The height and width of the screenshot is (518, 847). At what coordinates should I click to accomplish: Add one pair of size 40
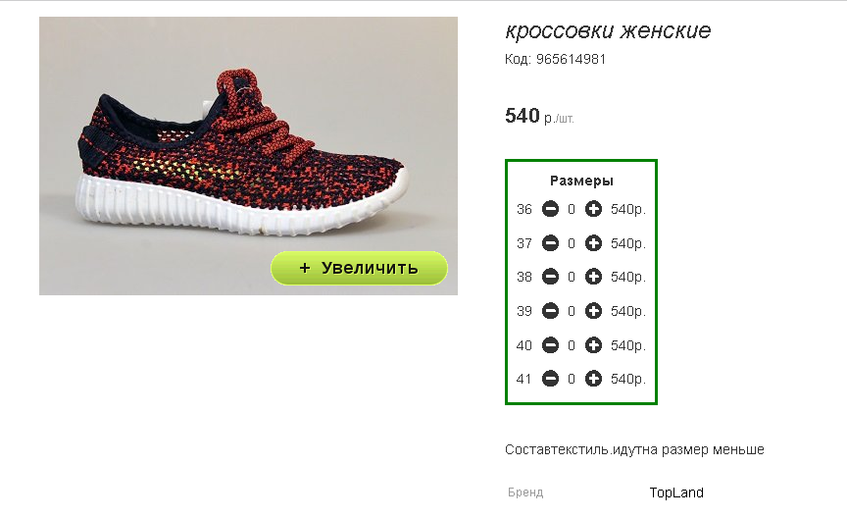(x=593, y=345)
